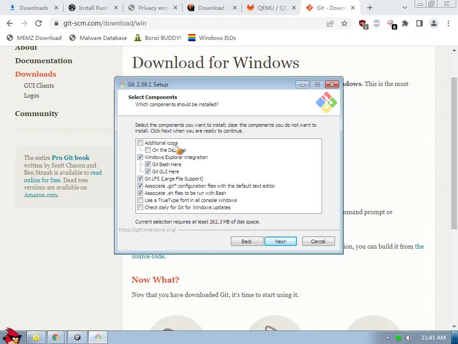Click the padlock site info icon
This screenshot has height=344, width=458.
56,23
